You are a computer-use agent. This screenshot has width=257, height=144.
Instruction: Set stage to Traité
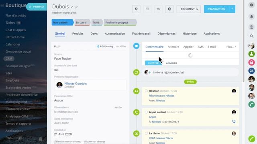click(x=97, y=22)
